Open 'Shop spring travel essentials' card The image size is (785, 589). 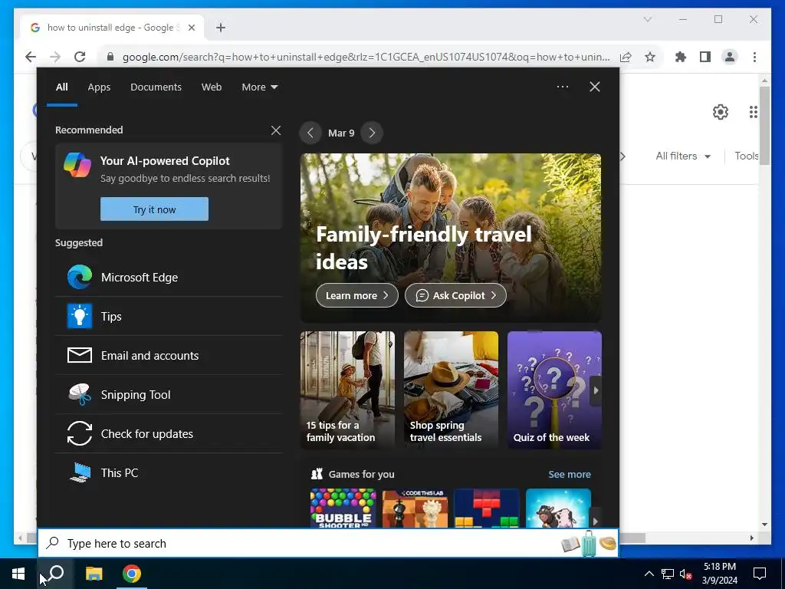click(451, 390)
